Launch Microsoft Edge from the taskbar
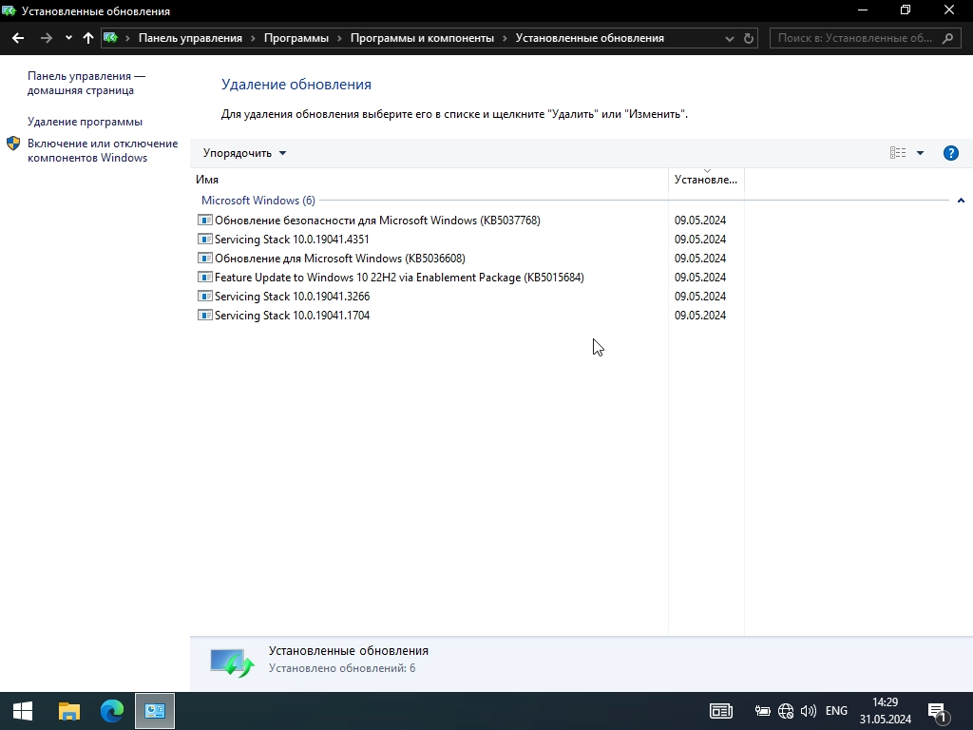Screen dimensions: 973x730 (x=112, y=711)
